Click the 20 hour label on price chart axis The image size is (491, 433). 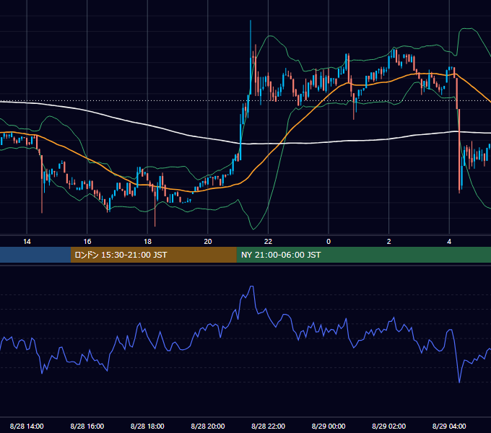point(208,242)
